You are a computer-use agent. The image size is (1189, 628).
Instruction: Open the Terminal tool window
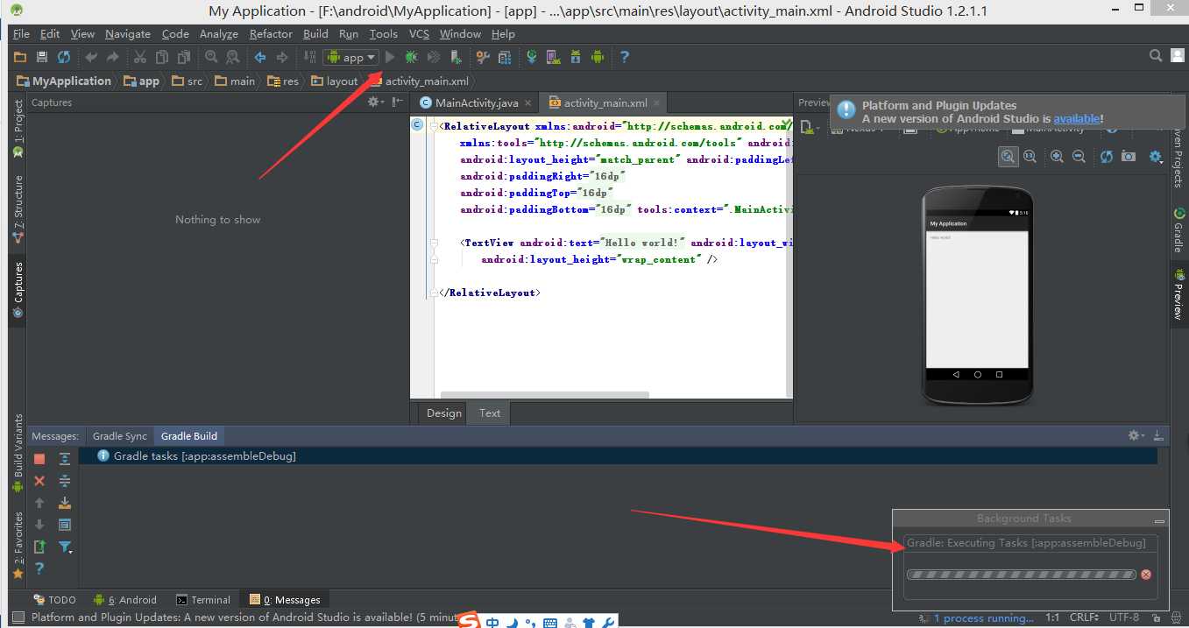[x=203, y=600]
